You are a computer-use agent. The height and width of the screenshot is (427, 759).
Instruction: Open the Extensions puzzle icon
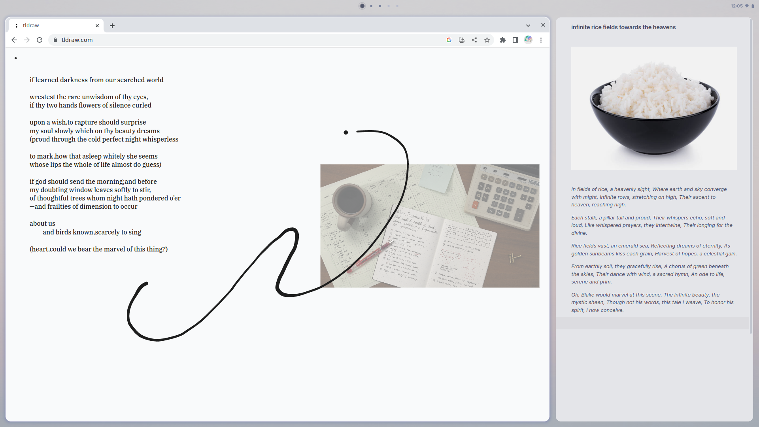(503, 40)
